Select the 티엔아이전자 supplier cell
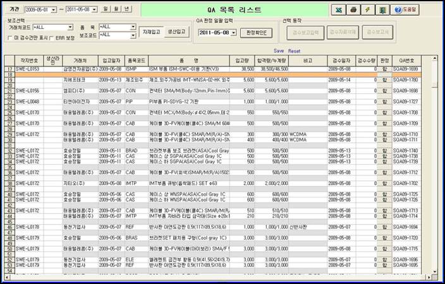The height and width of the screenshot is (284, 445). 80,102
